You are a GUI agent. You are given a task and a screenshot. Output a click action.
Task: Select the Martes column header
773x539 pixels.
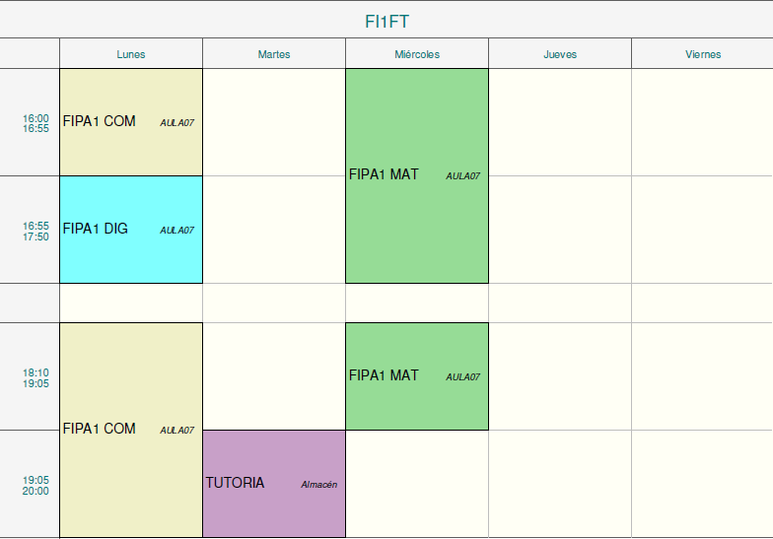274,54
